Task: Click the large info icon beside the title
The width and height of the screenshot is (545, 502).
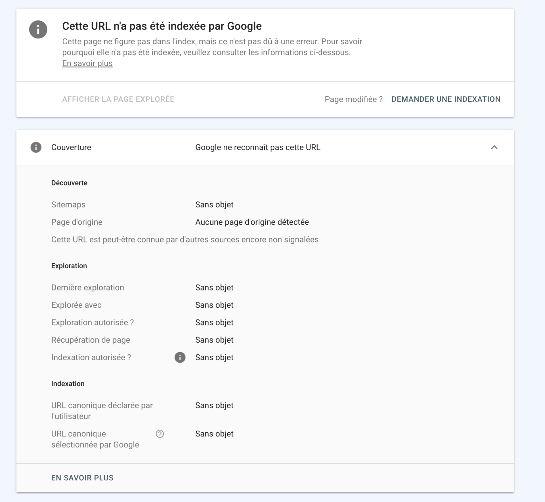Action: [x=38, y=30]
